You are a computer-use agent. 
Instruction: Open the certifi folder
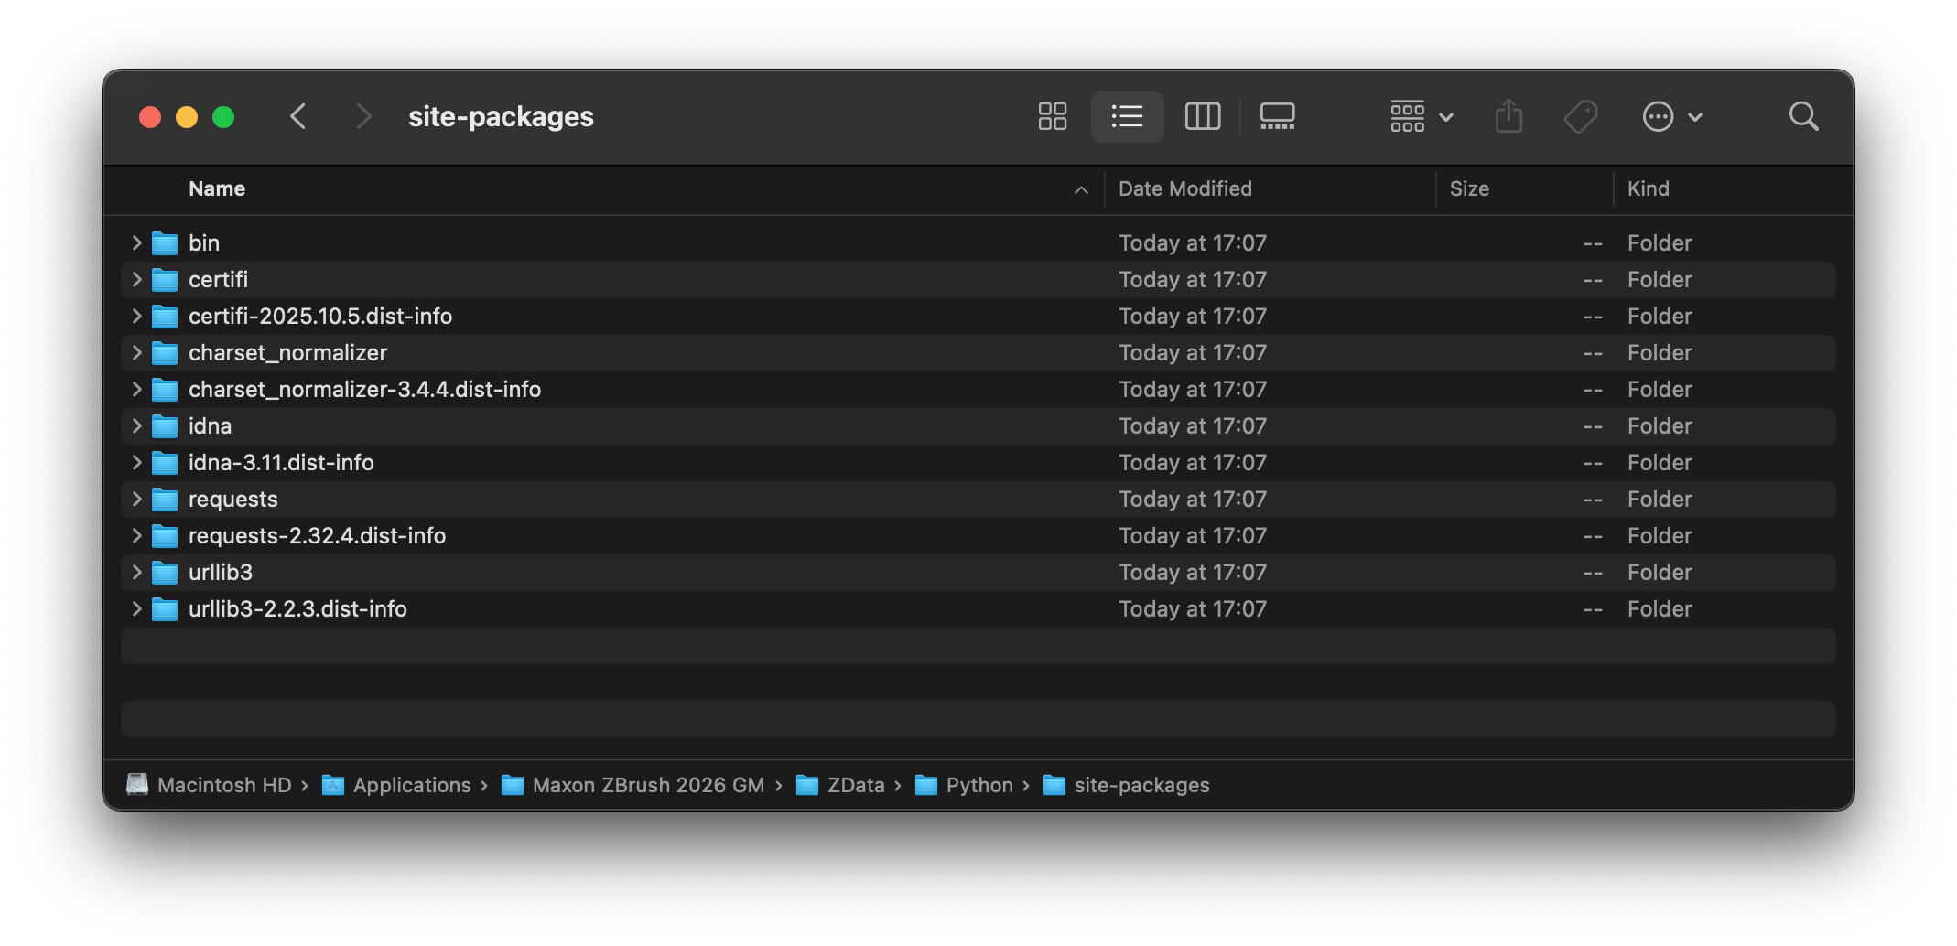click(218, 279)
